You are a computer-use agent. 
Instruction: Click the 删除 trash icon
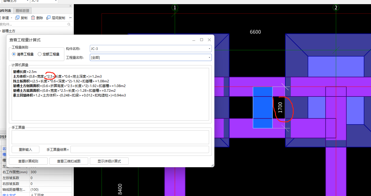pos(33,18)
